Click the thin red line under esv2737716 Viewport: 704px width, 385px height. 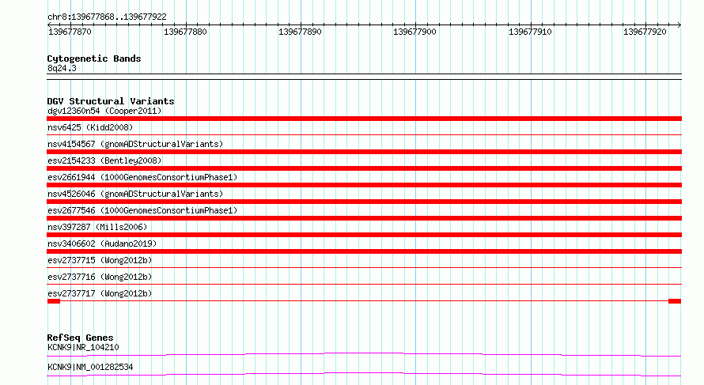tap(364, 284)
